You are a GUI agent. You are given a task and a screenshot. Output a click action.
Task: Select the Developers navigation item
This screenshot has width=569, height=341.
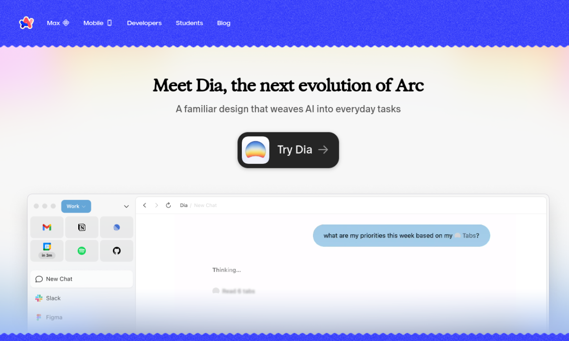pyautogui.click(x=144, y=23)
